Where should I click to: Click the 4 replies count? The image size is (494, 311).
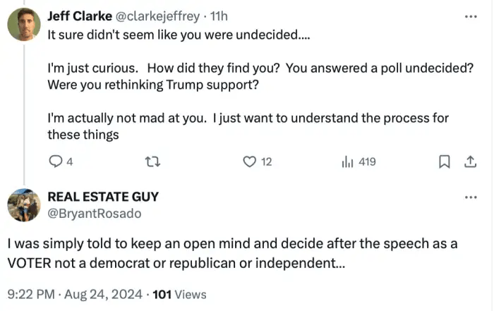coord(69,162)
